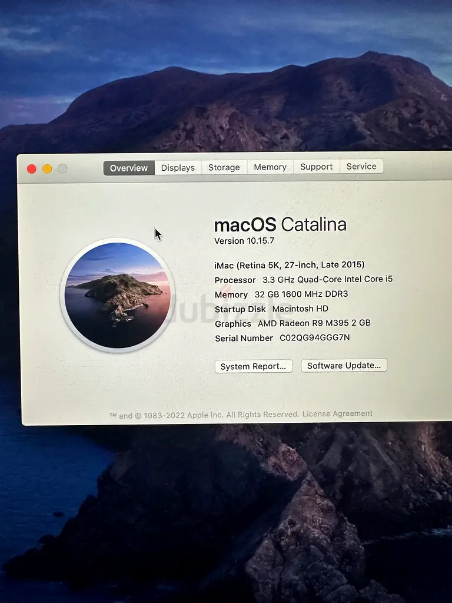The image size is (452, 603).
Task: Close the About This Mac window
Action: [x=32, y=169]
